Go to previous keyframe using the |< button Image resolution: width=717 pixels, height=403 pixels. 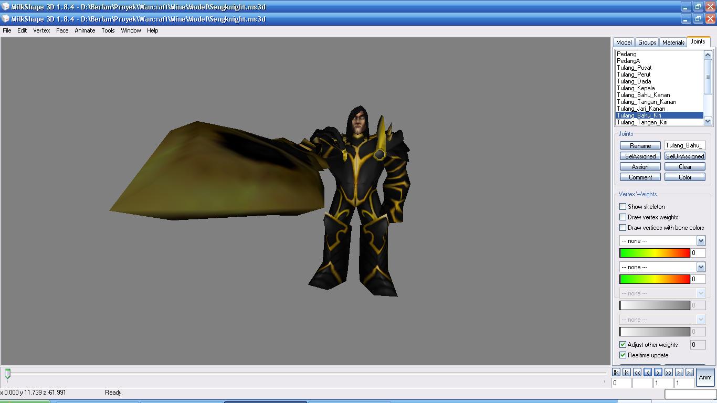click(627, 372)
